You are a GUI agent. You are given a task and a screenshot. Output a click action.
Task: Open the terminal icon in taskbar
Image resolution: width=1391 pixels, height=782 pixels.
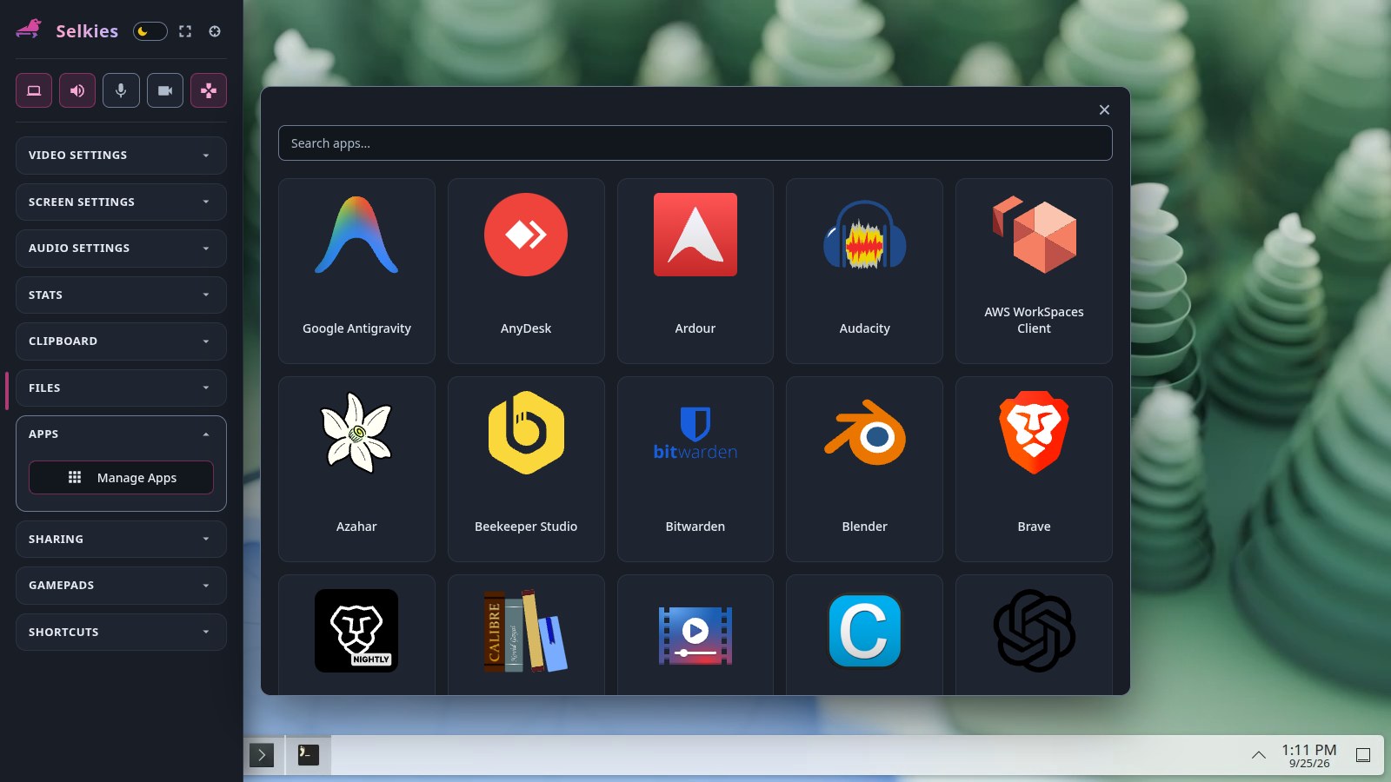309,755
